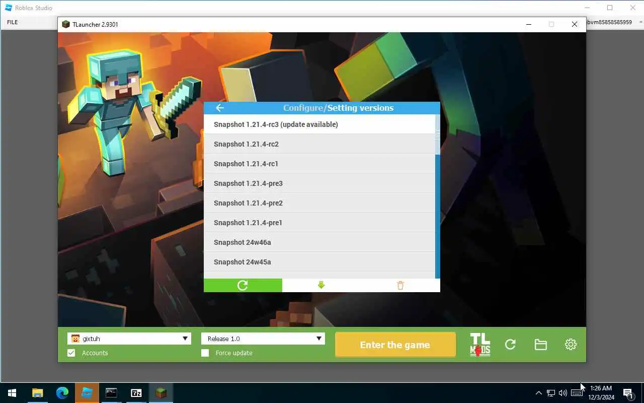
Task: Enable the Force update checkbox
Action: click(x=205, y=353)
